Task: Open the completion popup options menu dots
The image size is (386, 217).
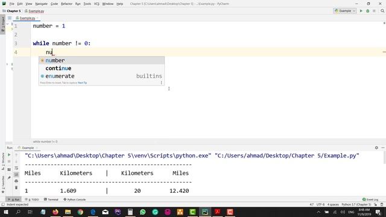Action: click(161, 83)
